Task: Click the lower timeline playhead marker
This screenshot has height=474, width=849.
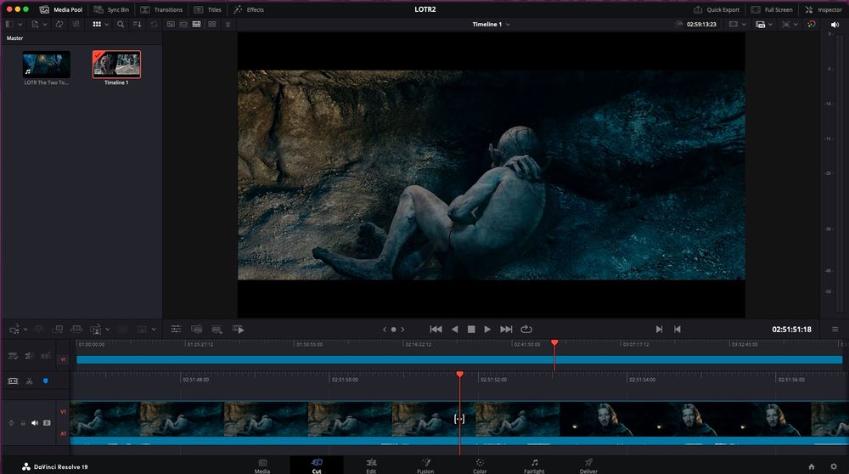Action: pos(459,375)
